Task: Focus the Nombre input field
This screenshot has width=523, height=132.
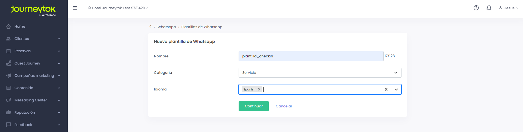Action: click(311, 56)
